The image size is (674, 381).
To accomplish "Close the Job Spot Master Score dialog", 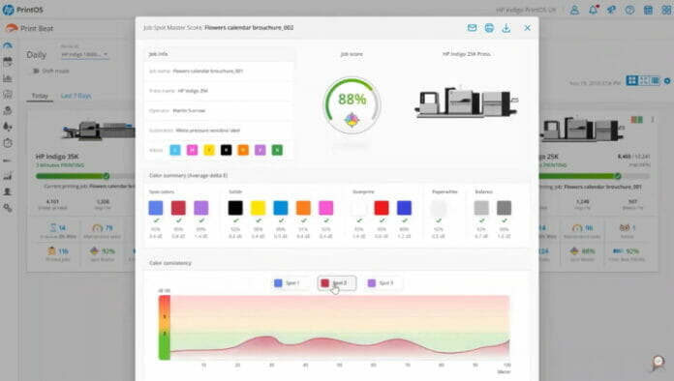I will click(528, 28).
